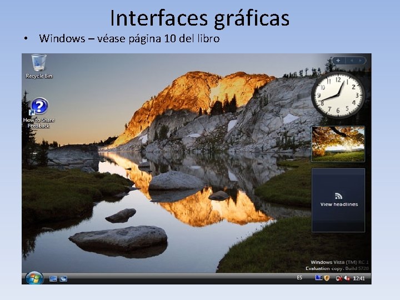Click the analog clock gadget in the sidebar

click(x=338, y=95)
